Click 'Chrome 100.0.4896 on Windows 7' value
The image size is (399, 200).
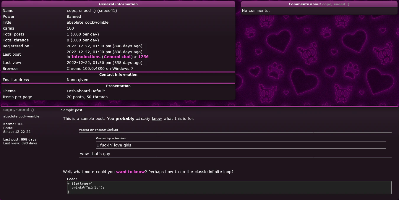point(100,69)
